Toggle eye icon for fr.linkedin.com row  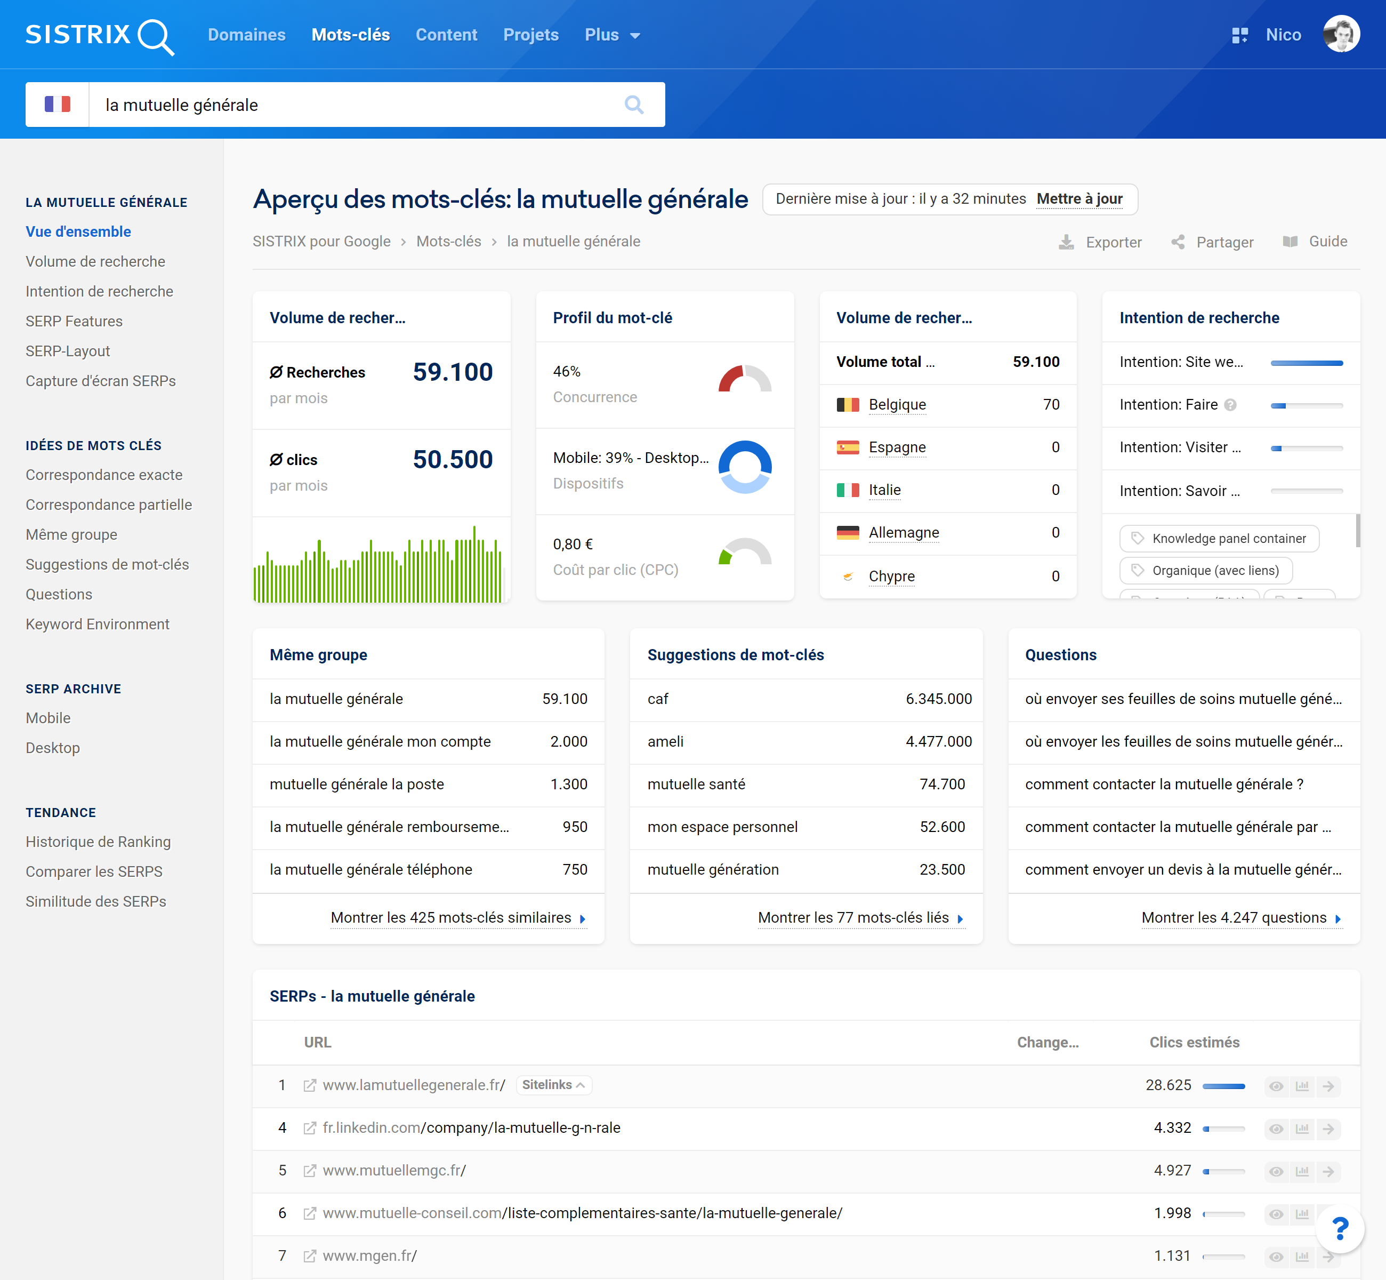[1276, 1129]
